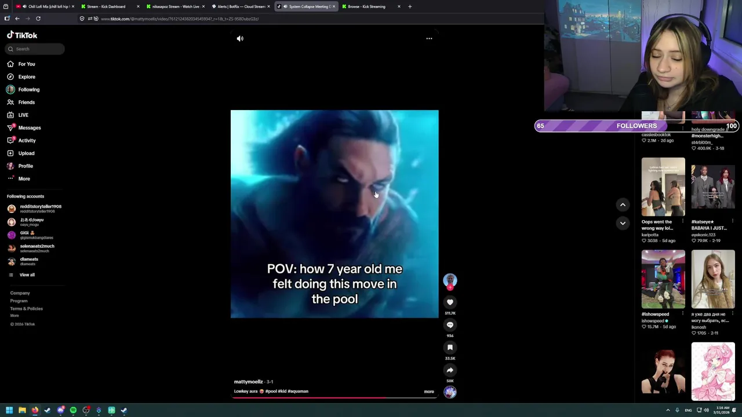Screen dimensions: 742x417
Task: Open File Explorer from the taskbar
Action: pyautogui.click(x=22, y=410)
